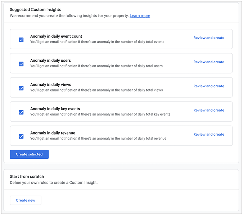
Task: Select Review and create for daily views
Action: pos(209,86)
